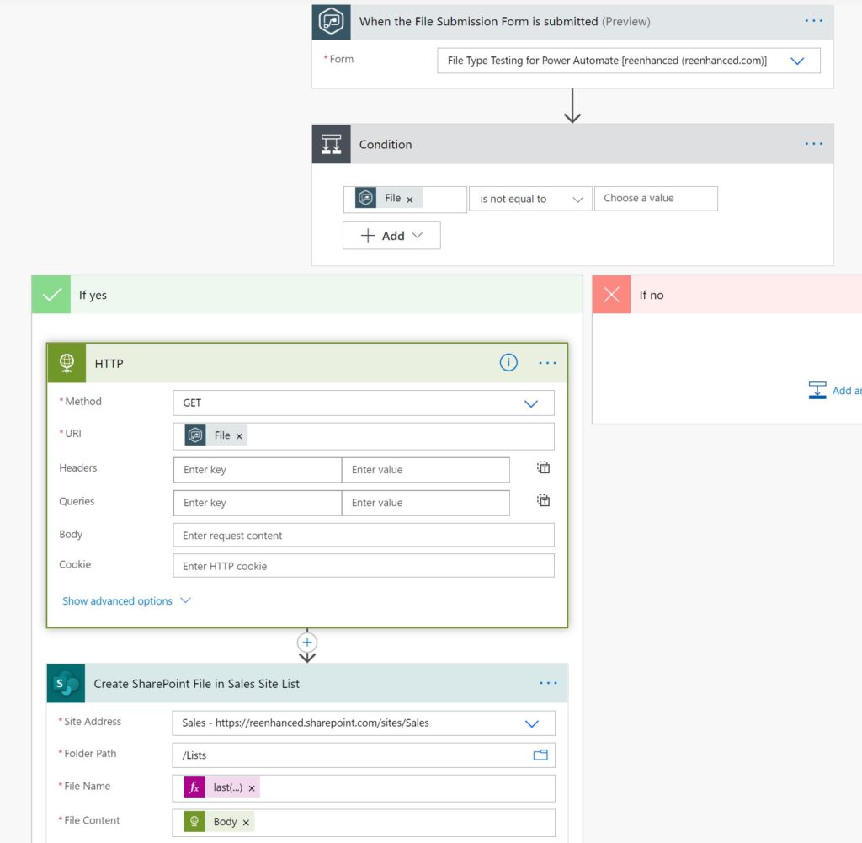This screenshot has height=843, width=862.
Task: Switch Queries to text mode icon
Action: tap(543, 501)
